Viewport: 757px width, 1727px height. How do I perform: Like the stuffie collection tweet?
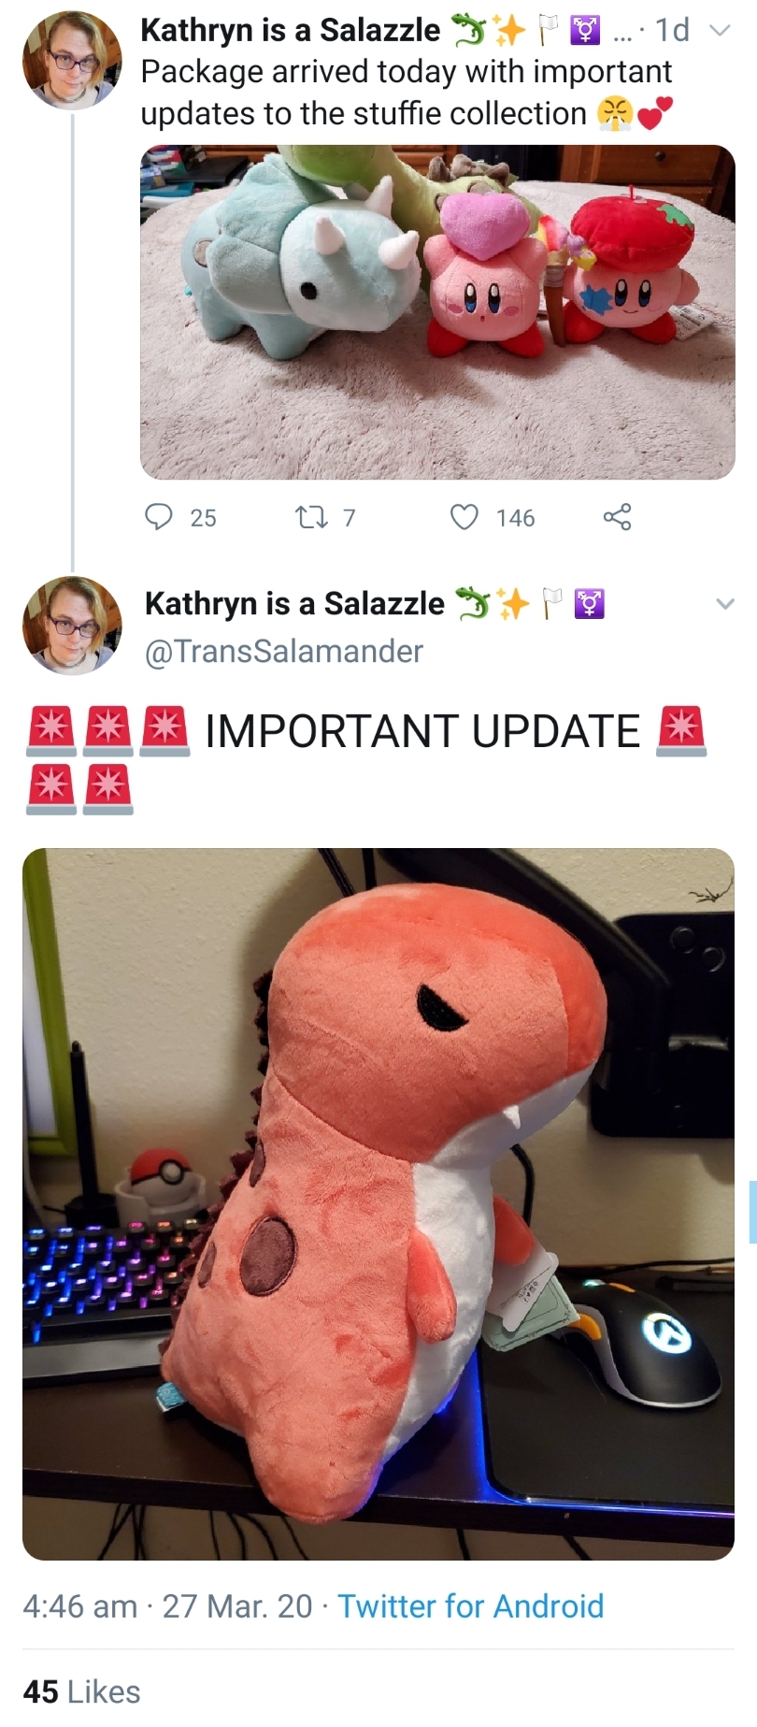click(464, 517)
